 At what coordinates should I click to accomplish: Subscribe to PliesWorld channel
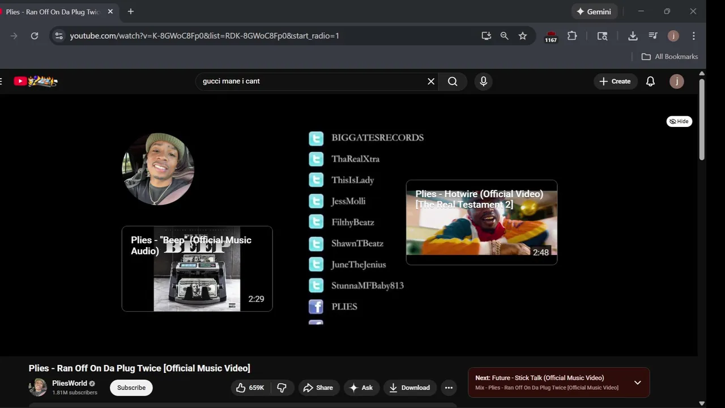(131, 388)
